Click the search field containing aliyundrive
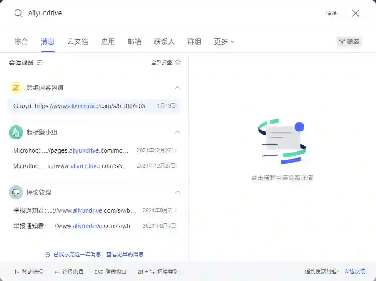376x281 pixels. pyautogui.click(x=173, y=13)
